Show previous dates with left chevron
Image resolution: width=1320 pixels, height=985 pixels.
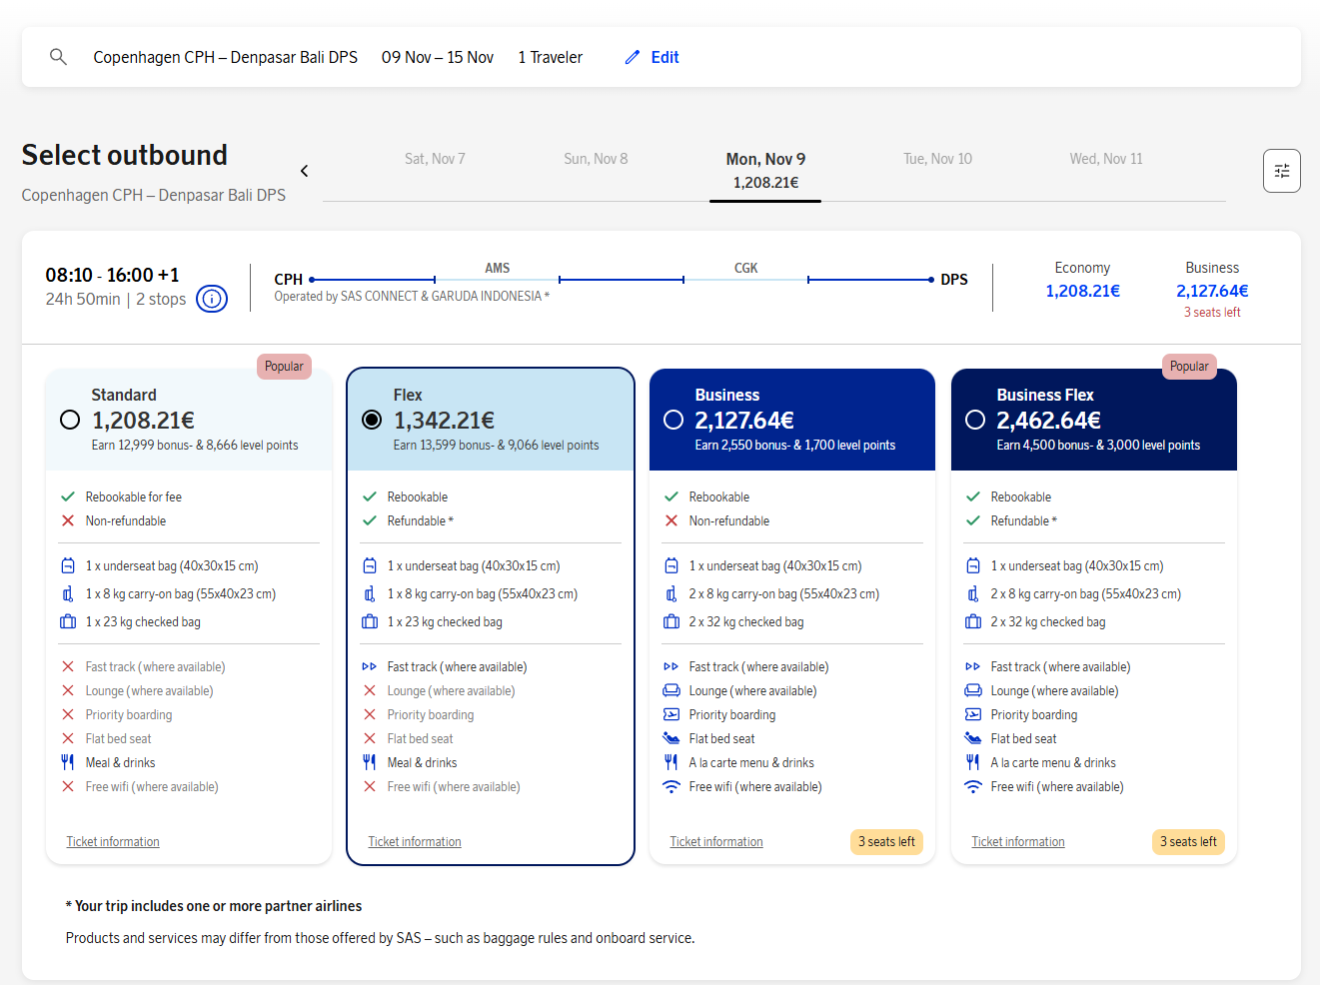pyautogui.click(x=304, y=171)
